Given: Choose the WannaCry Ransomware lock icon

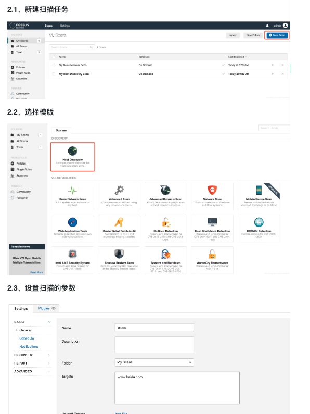Looking at the screenshot, I should [x=212, y=254].
